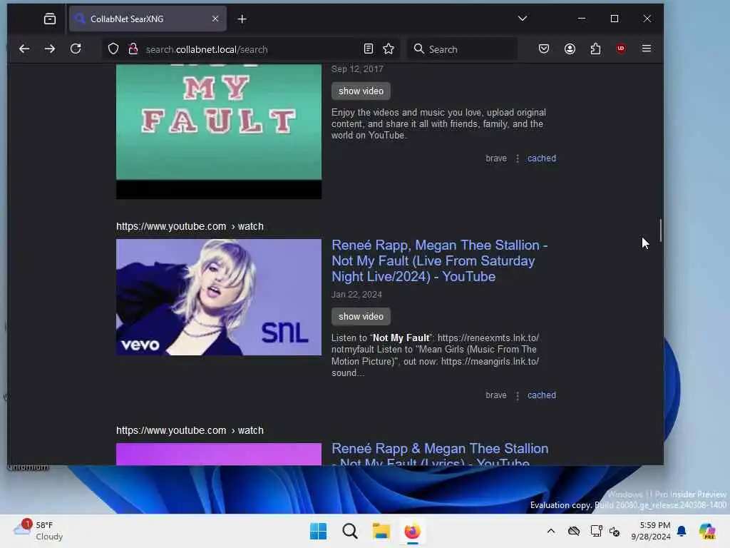Show video for the Jan 22, 2024 result

point(361,317)
